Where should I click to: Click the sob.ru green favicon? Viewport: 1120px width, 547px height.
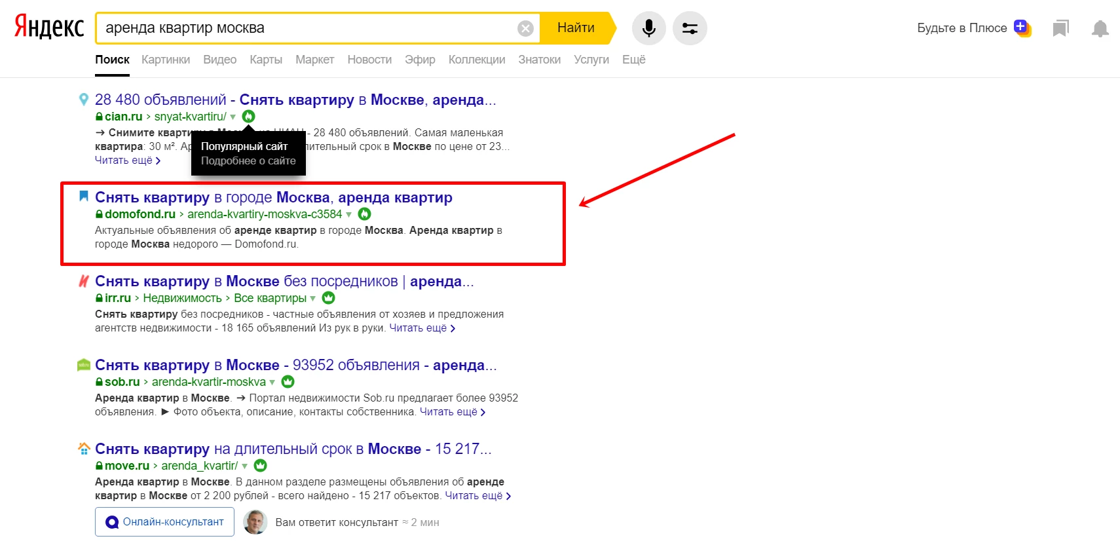pyautogui.click(x=83, y=365)
